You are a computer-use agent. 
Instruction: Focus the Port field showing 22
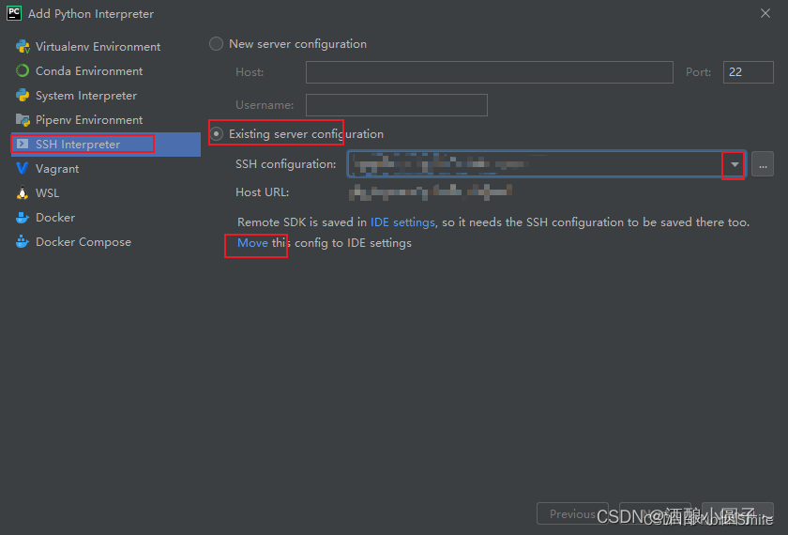(749, 72)
